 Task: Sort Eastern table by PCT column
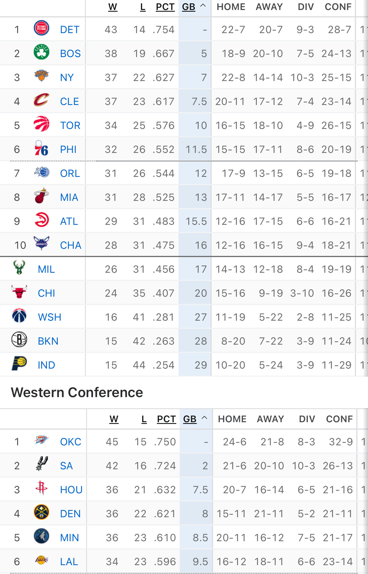(x=165, y=7)
